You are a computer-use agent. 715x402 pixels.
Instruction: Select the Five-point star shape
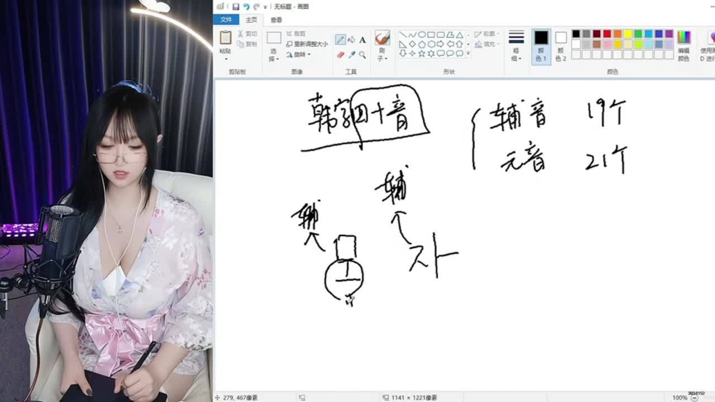pyautogui.click(x=422, y=54)
